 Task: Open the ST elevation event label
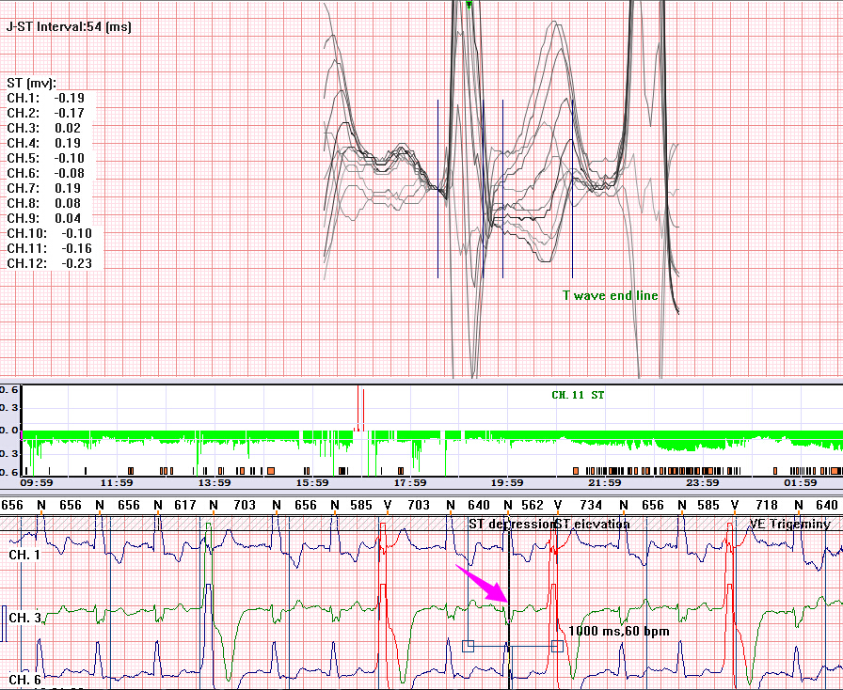[x=592, y=524]
